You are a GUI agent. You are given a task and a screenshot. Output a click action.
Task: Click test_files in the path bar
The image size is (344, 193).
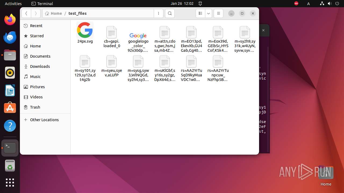tap(77, 13)
